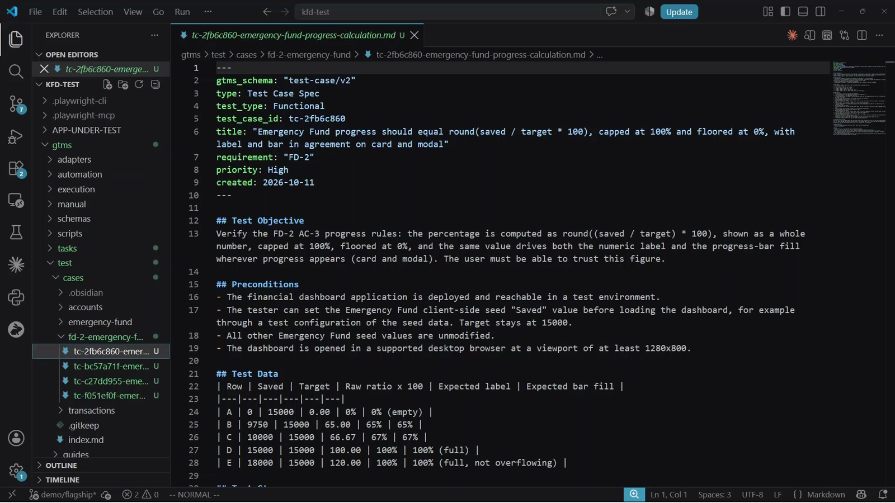The image size is (895, 503).
Task: Click the minimap code overview
Action: 859,99
